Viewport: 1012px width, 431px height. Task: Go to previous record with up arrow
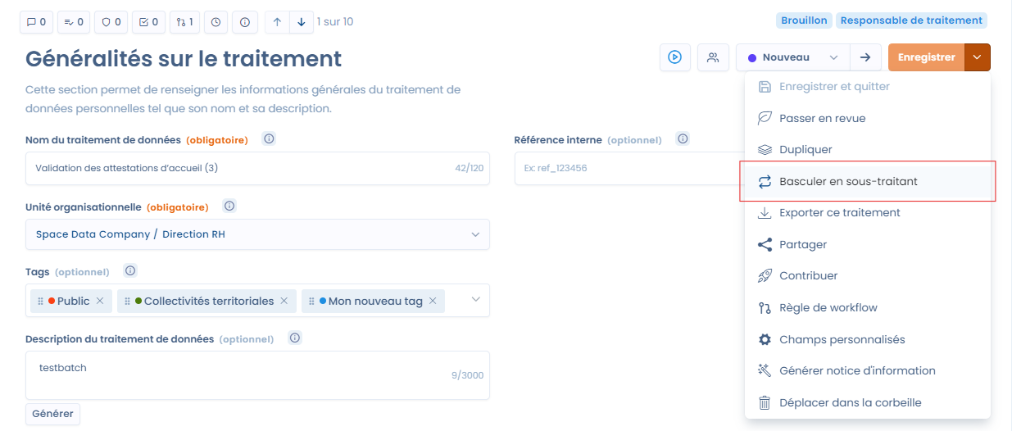click(x=277, y=22)
